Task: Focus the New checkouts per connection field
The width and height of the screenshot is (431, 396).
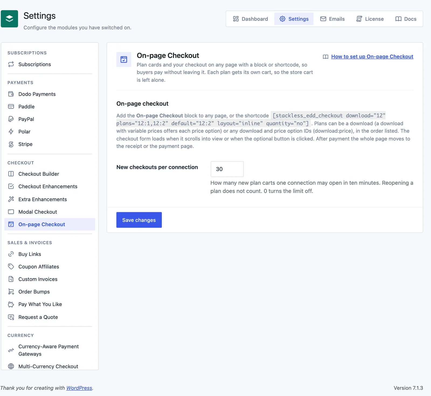Action: (x=227, y=169)
